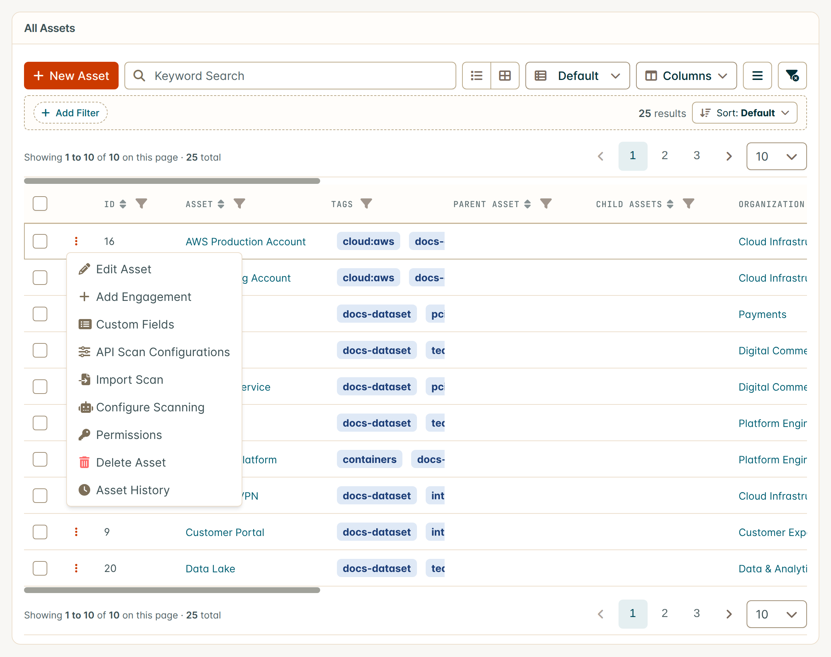Open top page-size dropdown showing 10

(x=776, y=156)
